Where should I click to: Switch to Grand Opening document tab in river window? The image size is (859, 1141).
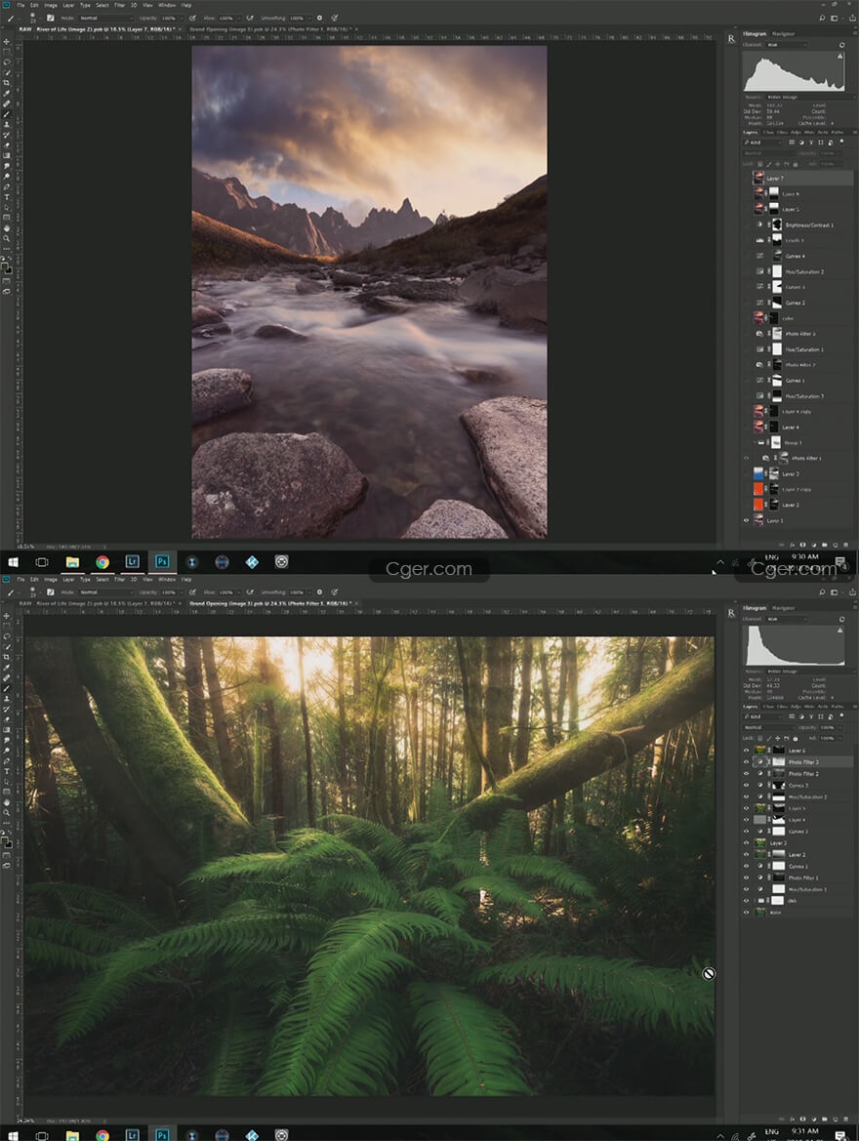(269, 29)
